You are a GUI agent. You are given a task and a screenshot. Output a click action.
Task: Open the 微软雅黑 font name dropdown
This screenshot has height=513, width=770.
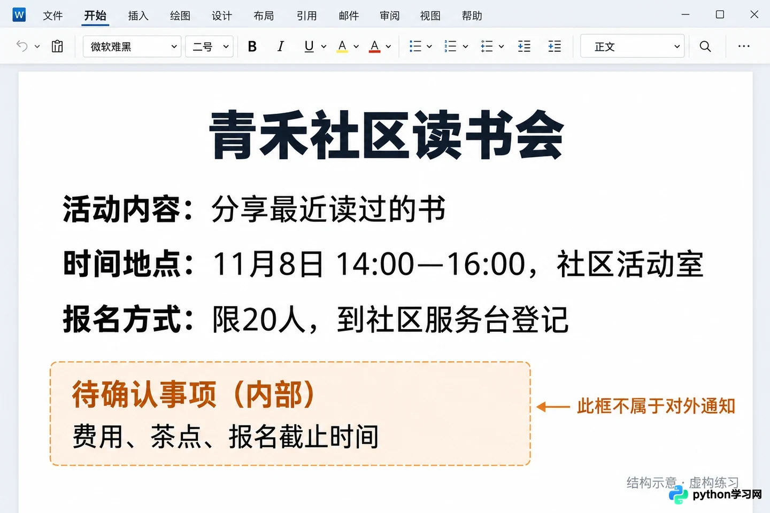click(132, 46)
